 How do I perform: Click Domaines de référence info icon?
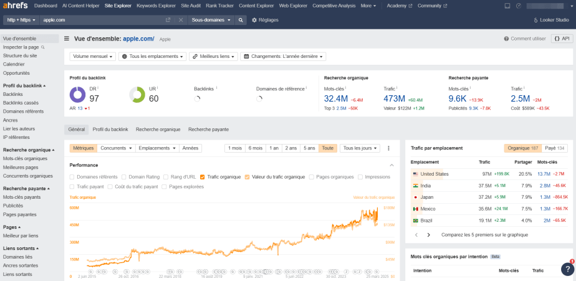click(306, 88)
